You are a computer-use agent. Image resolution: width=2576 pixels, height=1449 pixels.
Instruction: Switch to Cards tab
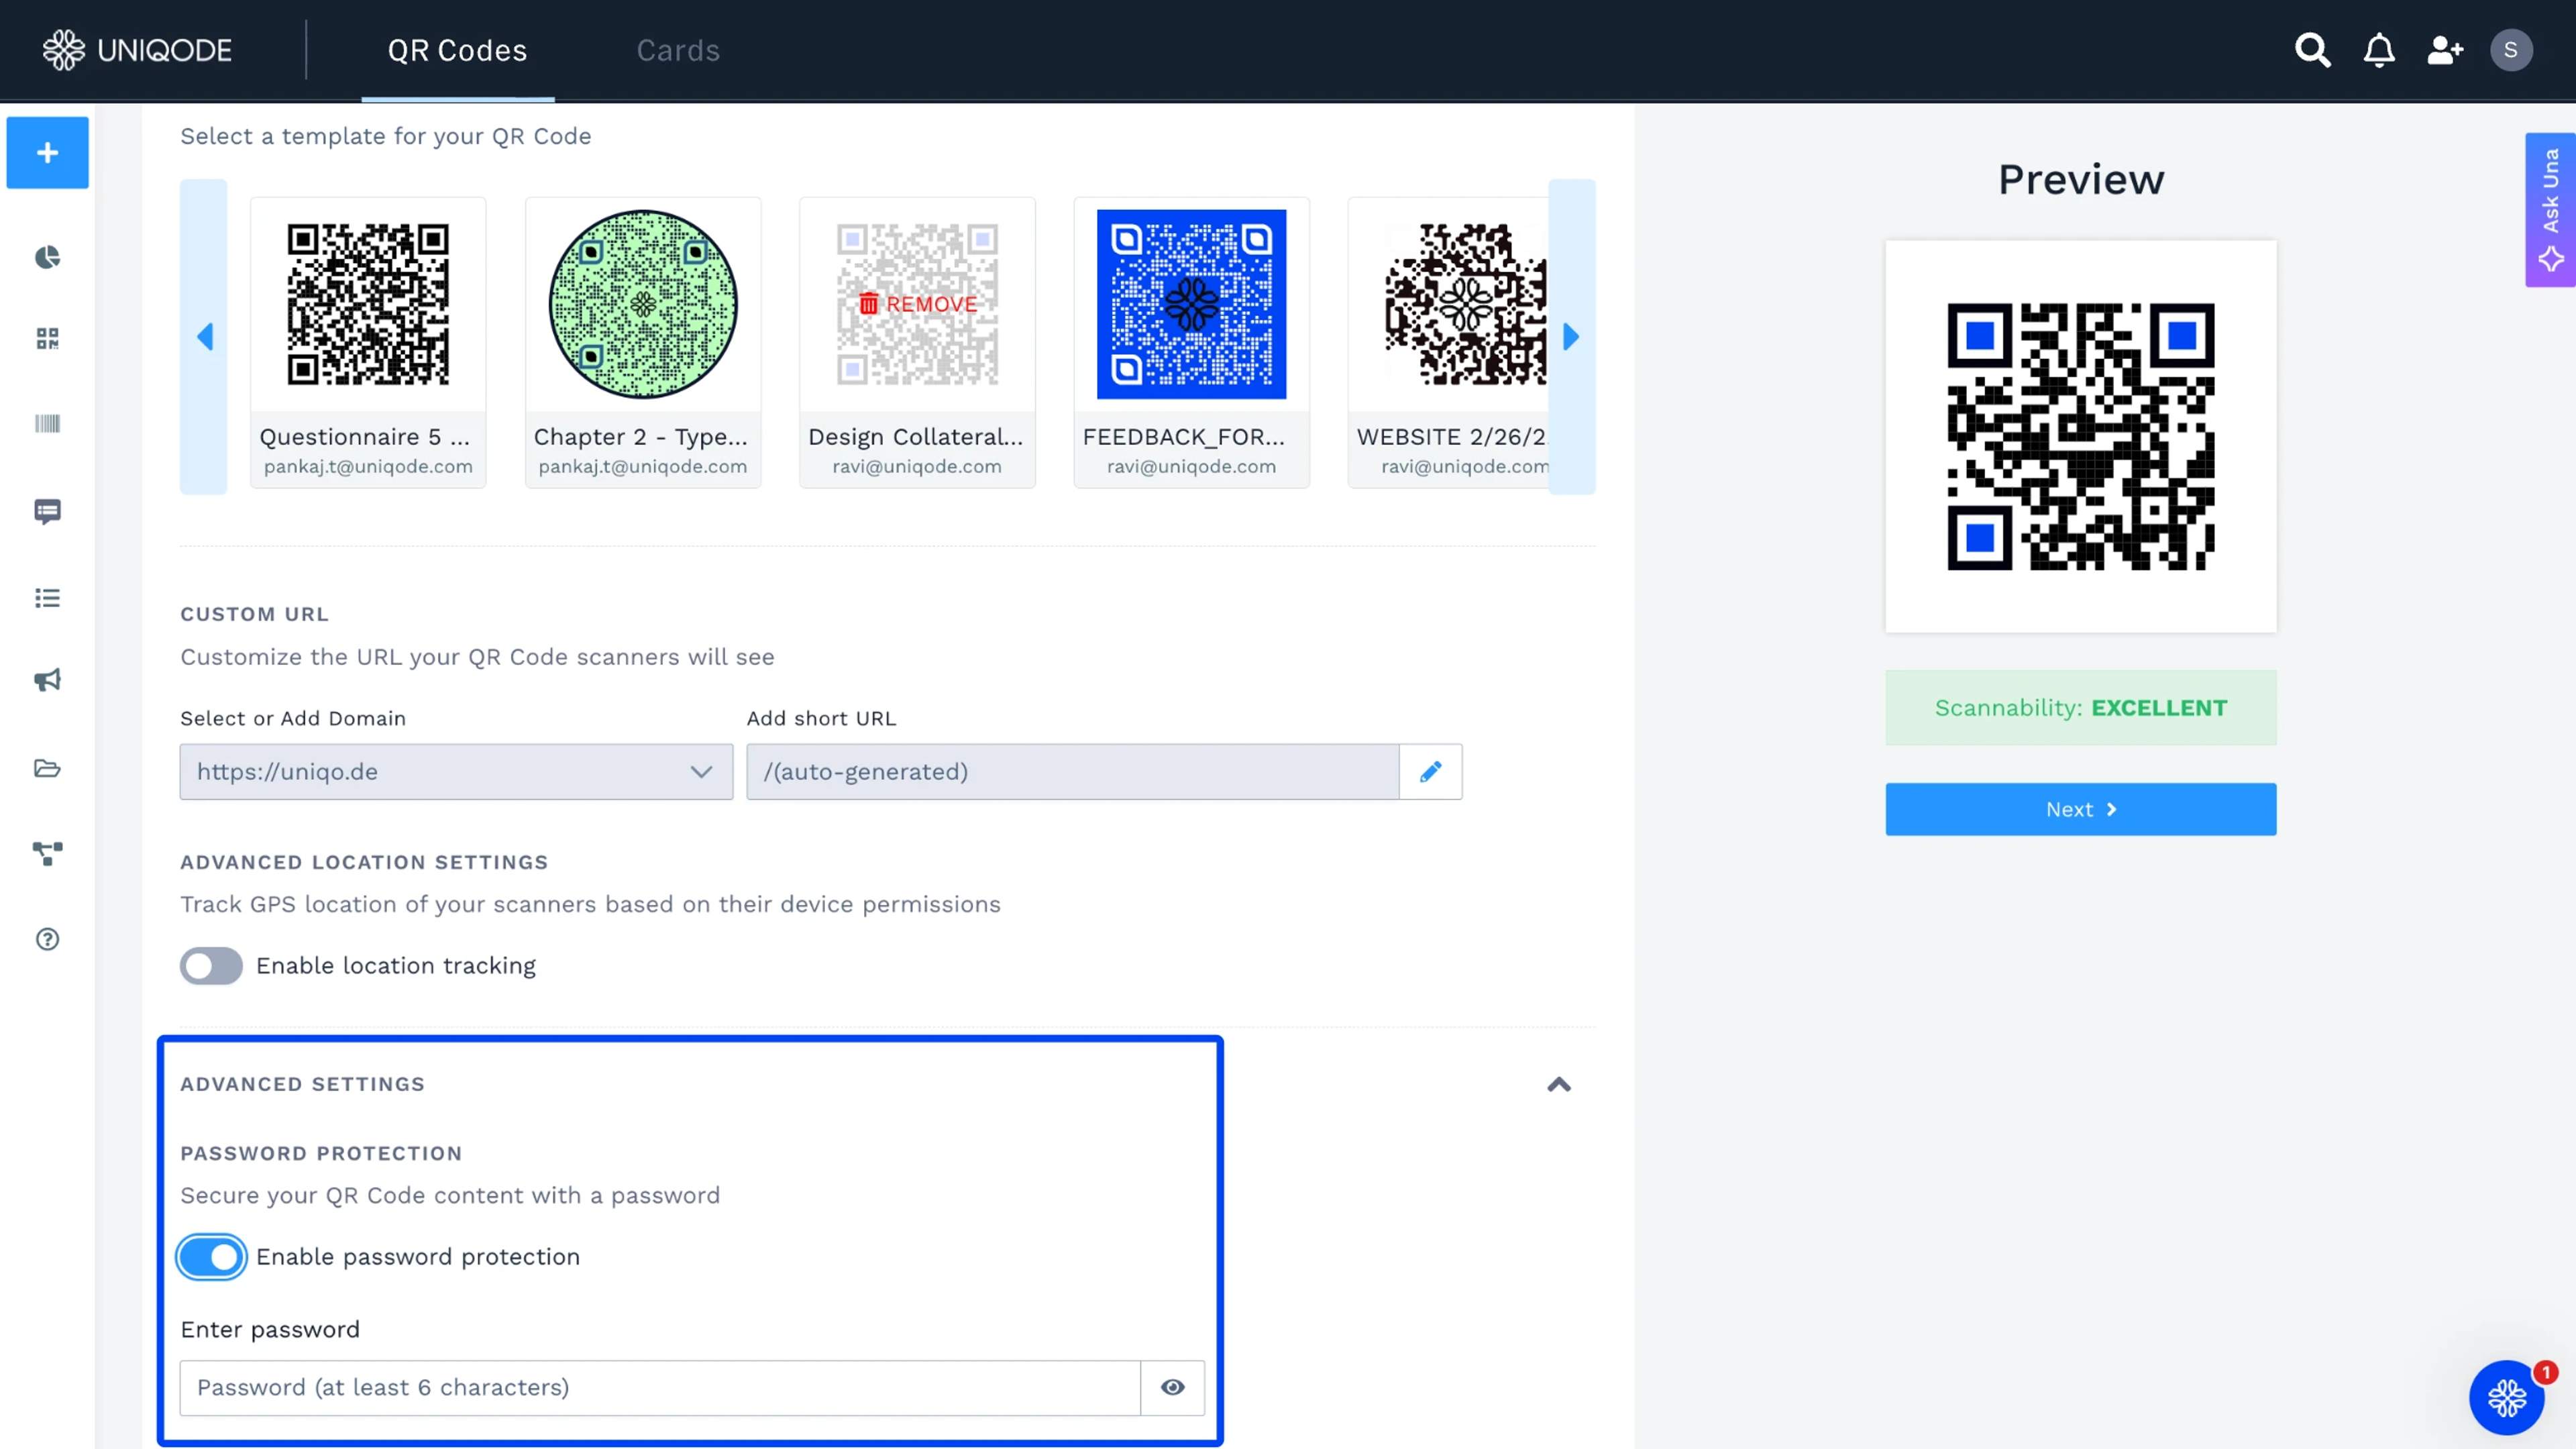point(678,50)
